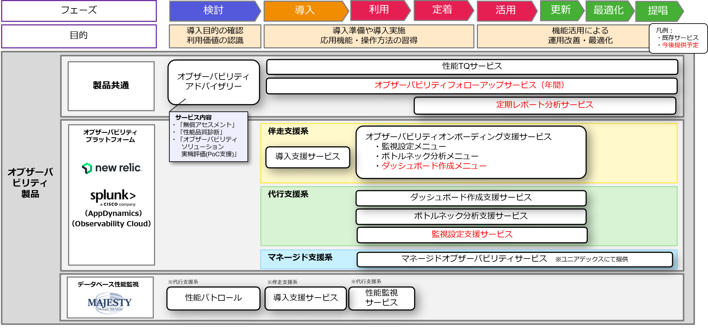
Task: Click ダッシュボード作成支援サービス box
Action: (x=471, y=198)
